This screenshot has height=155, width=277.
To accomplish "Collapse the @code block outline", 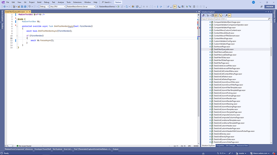I will (x=17, y=19).
